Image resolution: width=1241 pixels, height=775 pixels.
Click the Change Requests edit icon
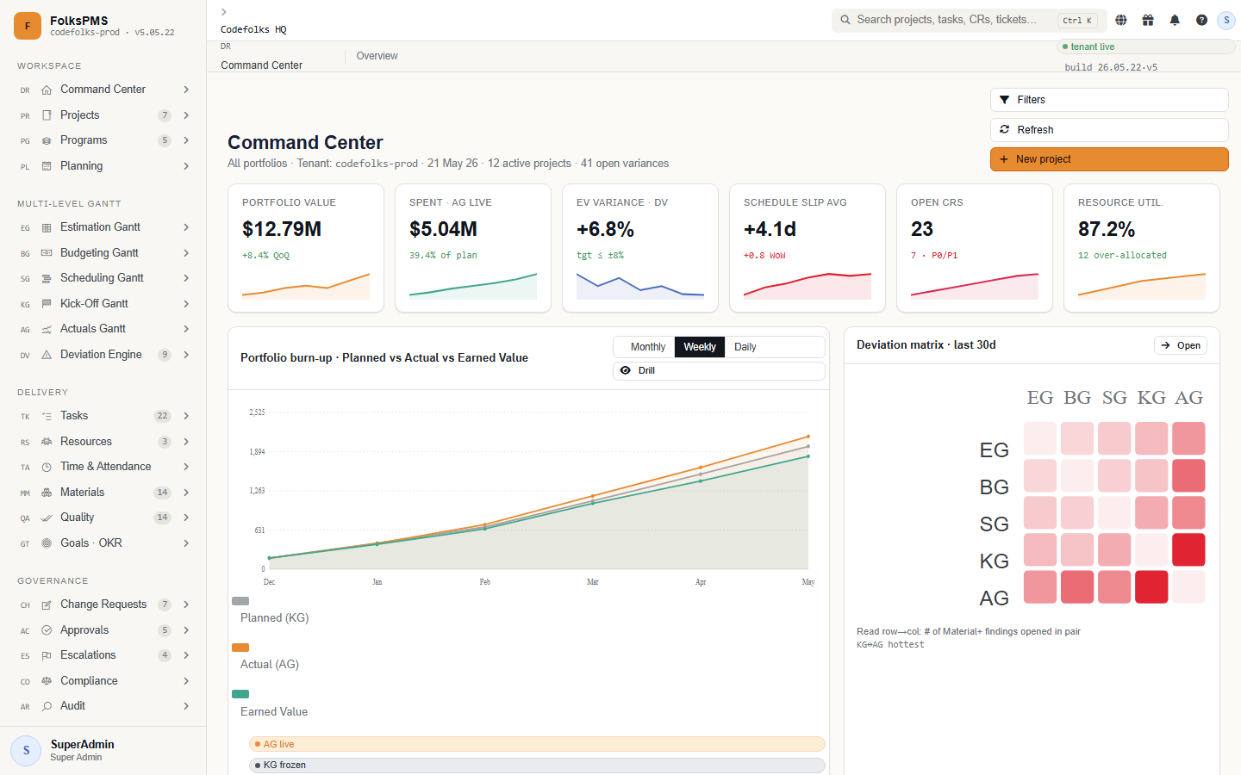click(x=47, y=604)
